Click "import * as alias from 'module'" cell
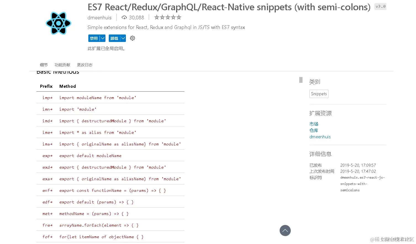This screenshot has width=416, height=244. pyautogui.click(x=98, y=132)
